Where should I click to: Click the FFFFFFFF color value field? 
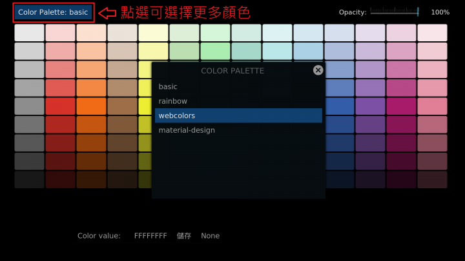click(150, 236)
